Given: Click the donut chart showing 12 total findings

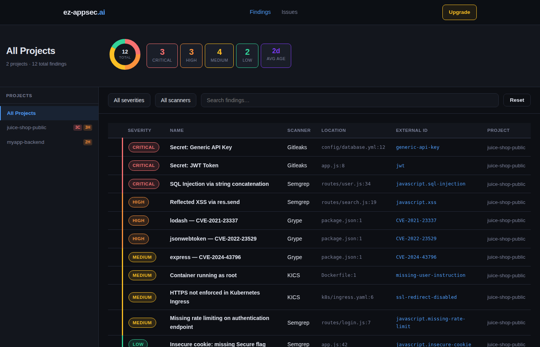Looking at the screenshot, I should coord(125,54).
